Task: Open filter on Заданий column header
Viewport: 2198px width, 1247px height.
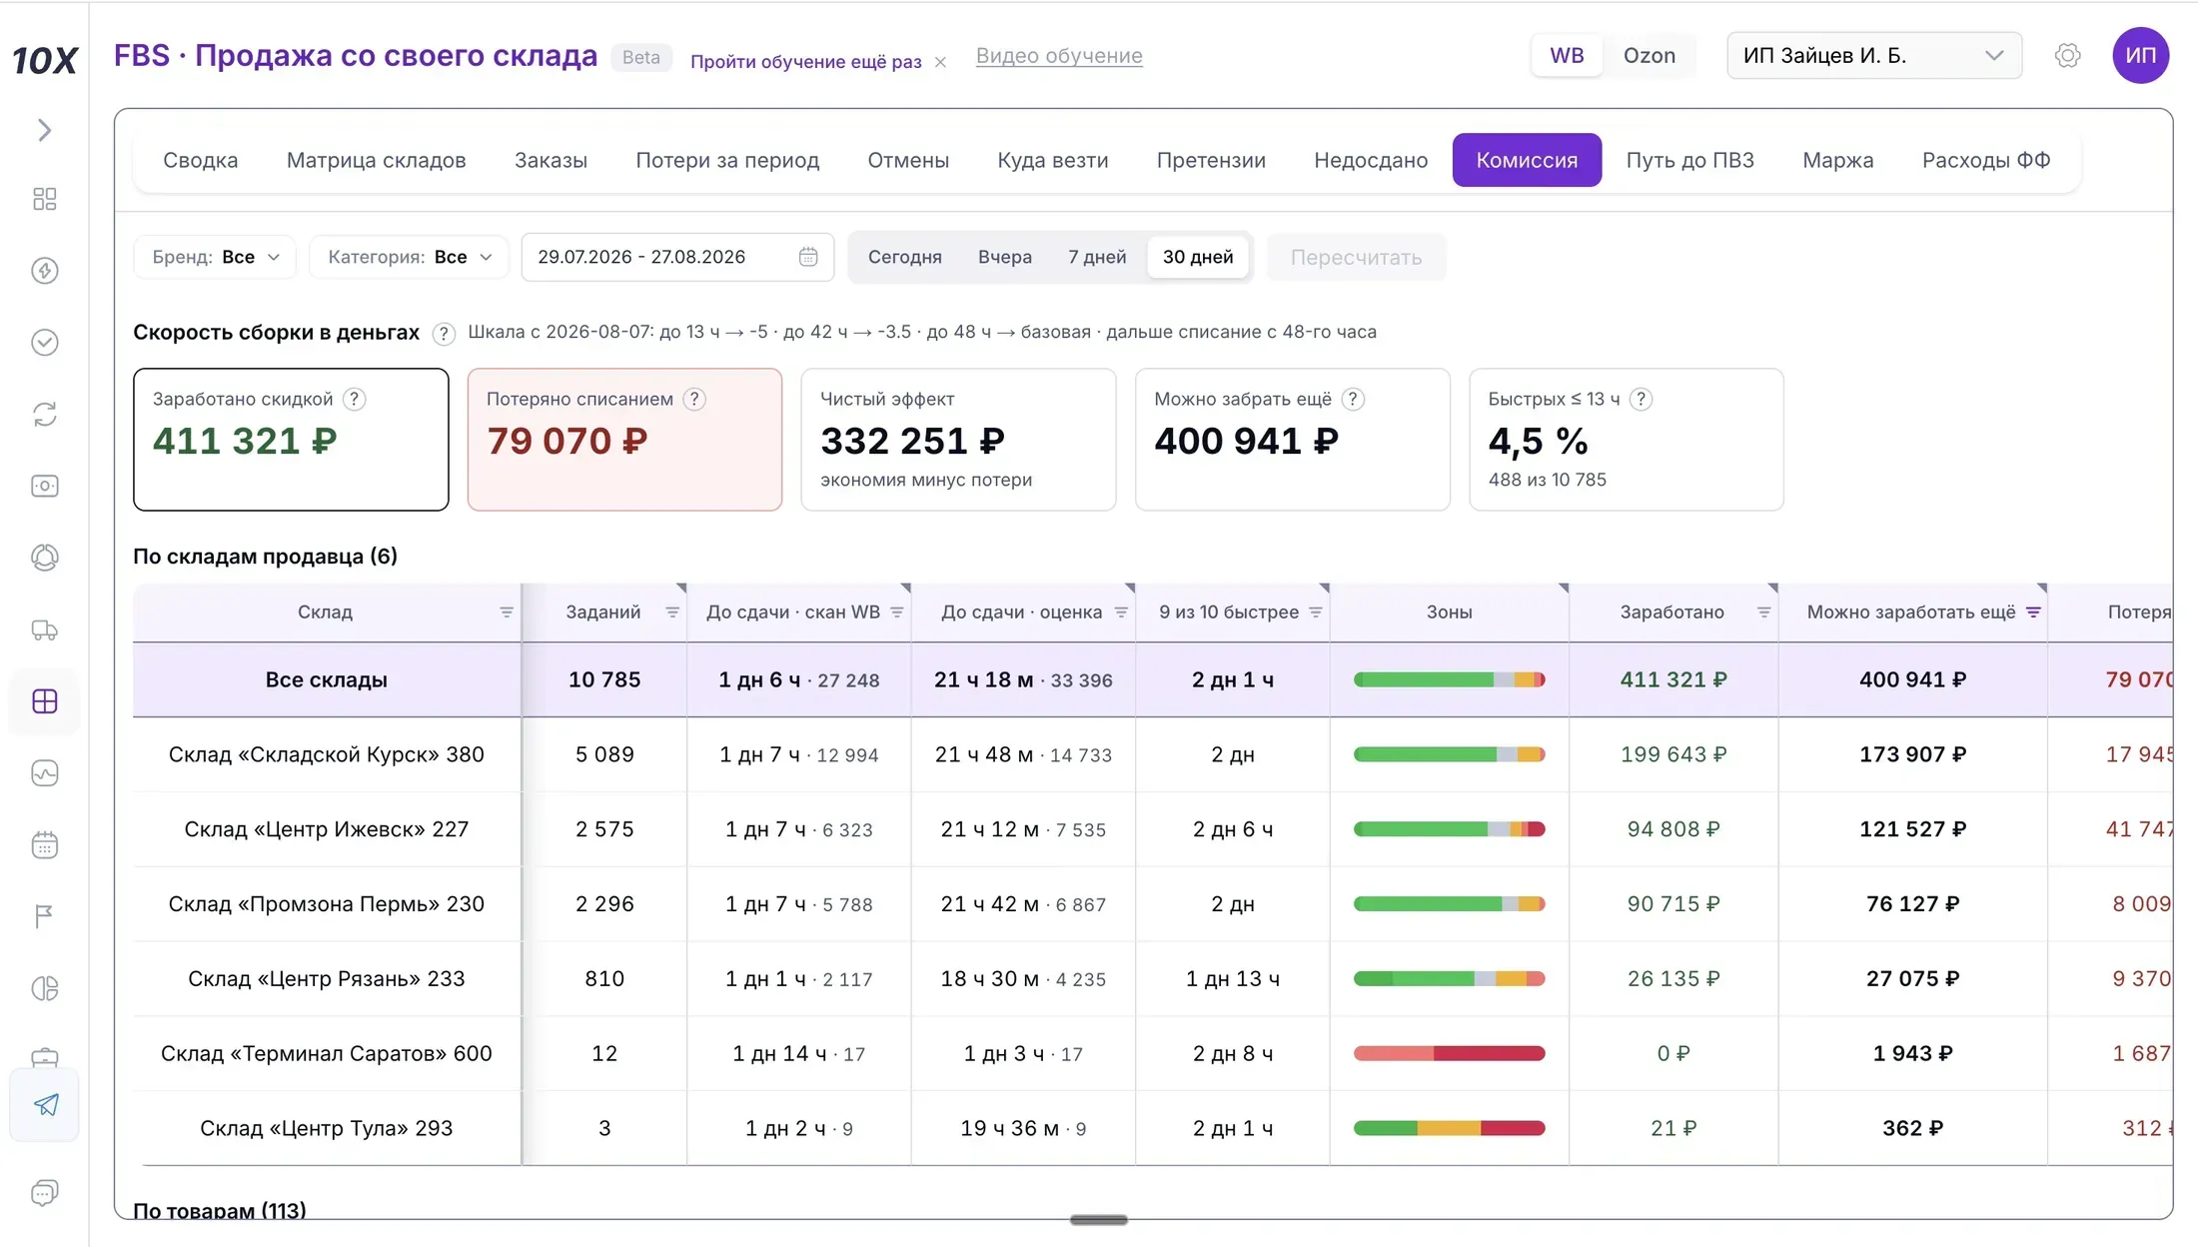Action: coord(672,613)
